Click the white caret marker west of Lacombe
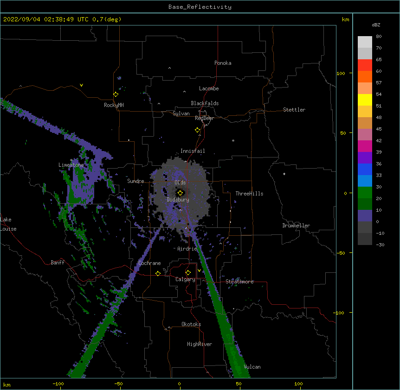Image resolution: width=400 pixels, height=390 pixels. coord(184,91)
